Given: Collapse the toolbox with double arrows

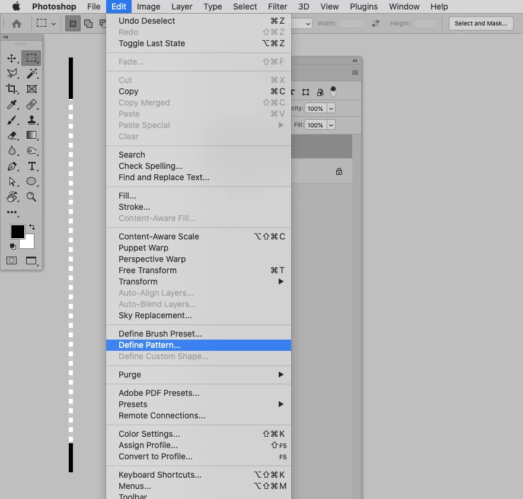Looking at the screenshot, I should coord(6,37).
